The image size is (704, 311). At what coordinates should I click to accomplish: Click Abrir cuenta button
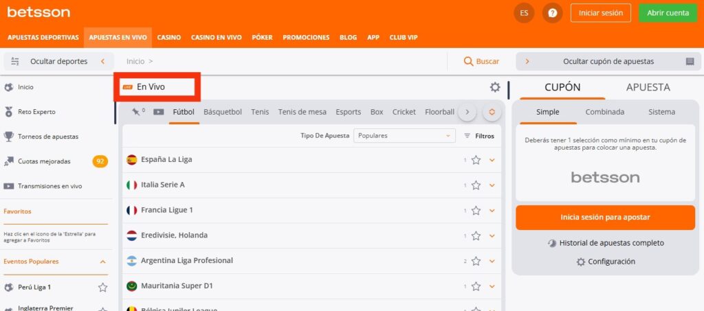668,13
